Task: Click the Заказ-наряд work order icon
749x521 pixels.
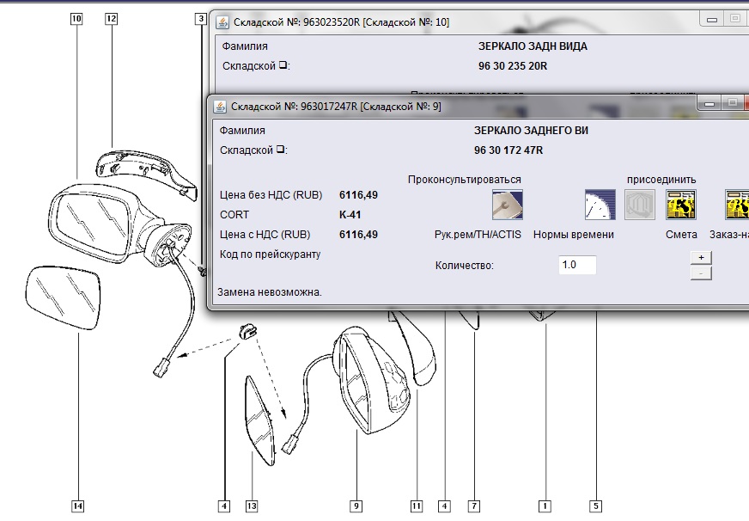Action: 737,205
